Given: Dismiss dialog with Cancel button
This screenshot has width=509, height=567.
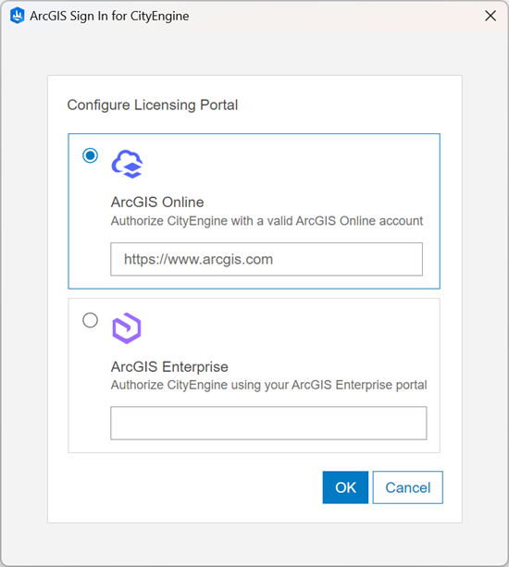Looking at the screenshot, I should (x=408, y=487).
